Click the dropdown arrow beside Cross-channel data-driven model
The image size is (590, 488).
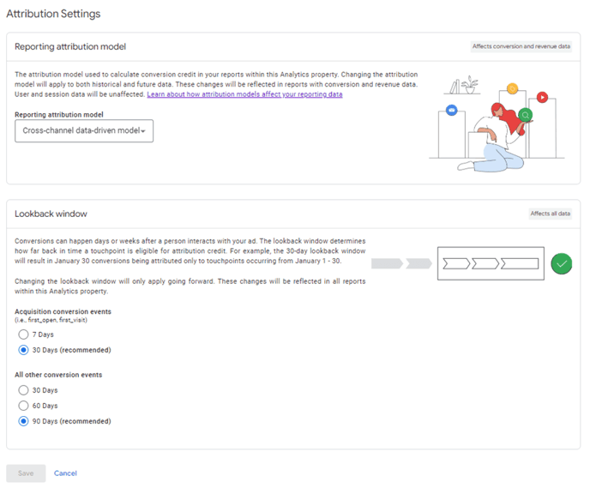click(143, 131)
